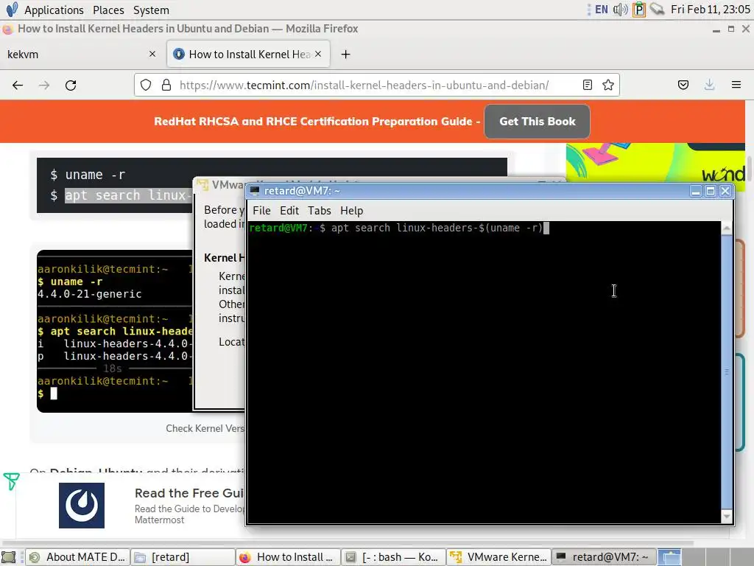
Task: Open Firefox hamburger menu
Action: coord(736,85)
